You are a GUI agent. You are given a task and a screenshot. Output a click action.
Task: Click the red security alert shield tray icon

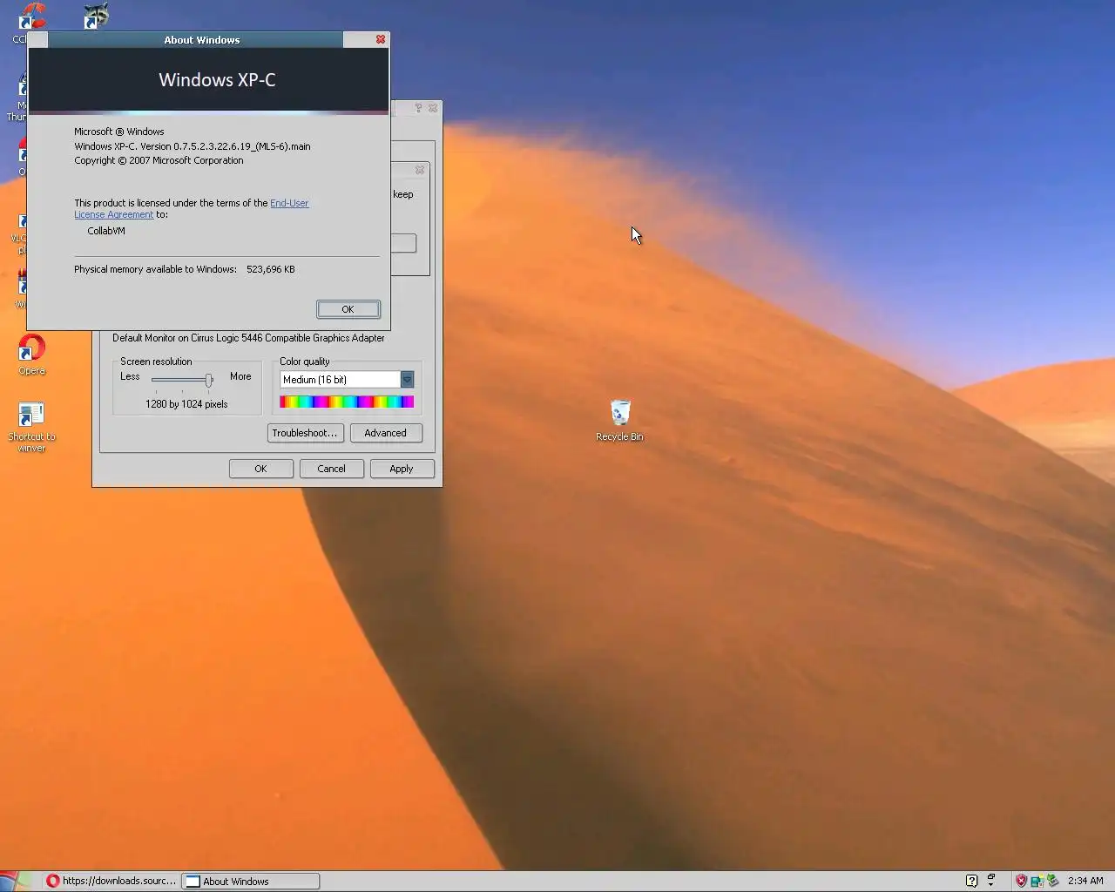point(1021,881)
